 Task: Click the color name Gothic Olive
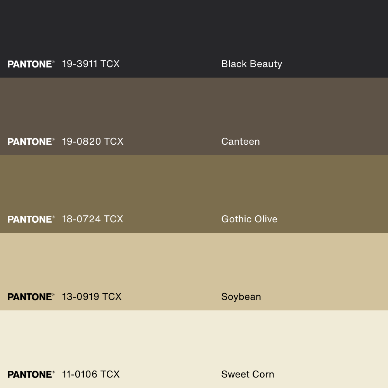[249, 219]
